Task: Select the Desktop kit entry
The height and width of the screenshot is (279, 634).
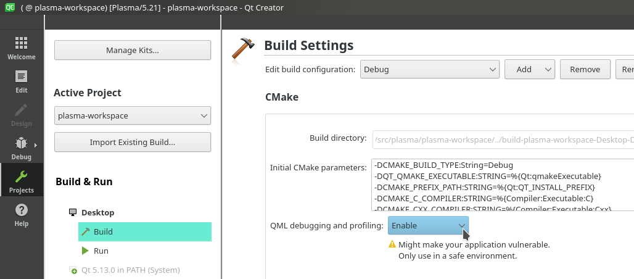Action: click(98, 212)
